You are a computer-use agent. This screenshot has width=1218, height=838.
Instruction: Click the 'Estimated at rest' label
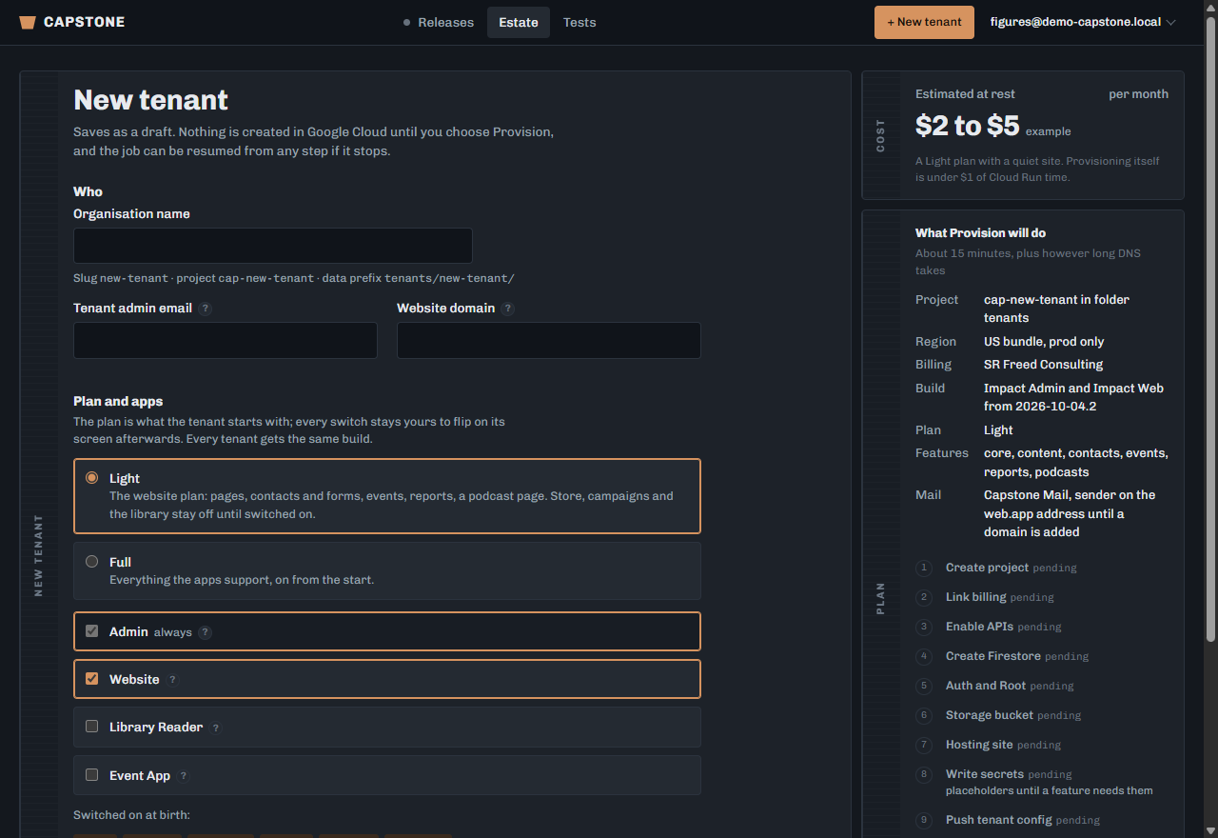click(x=965, y=94)
